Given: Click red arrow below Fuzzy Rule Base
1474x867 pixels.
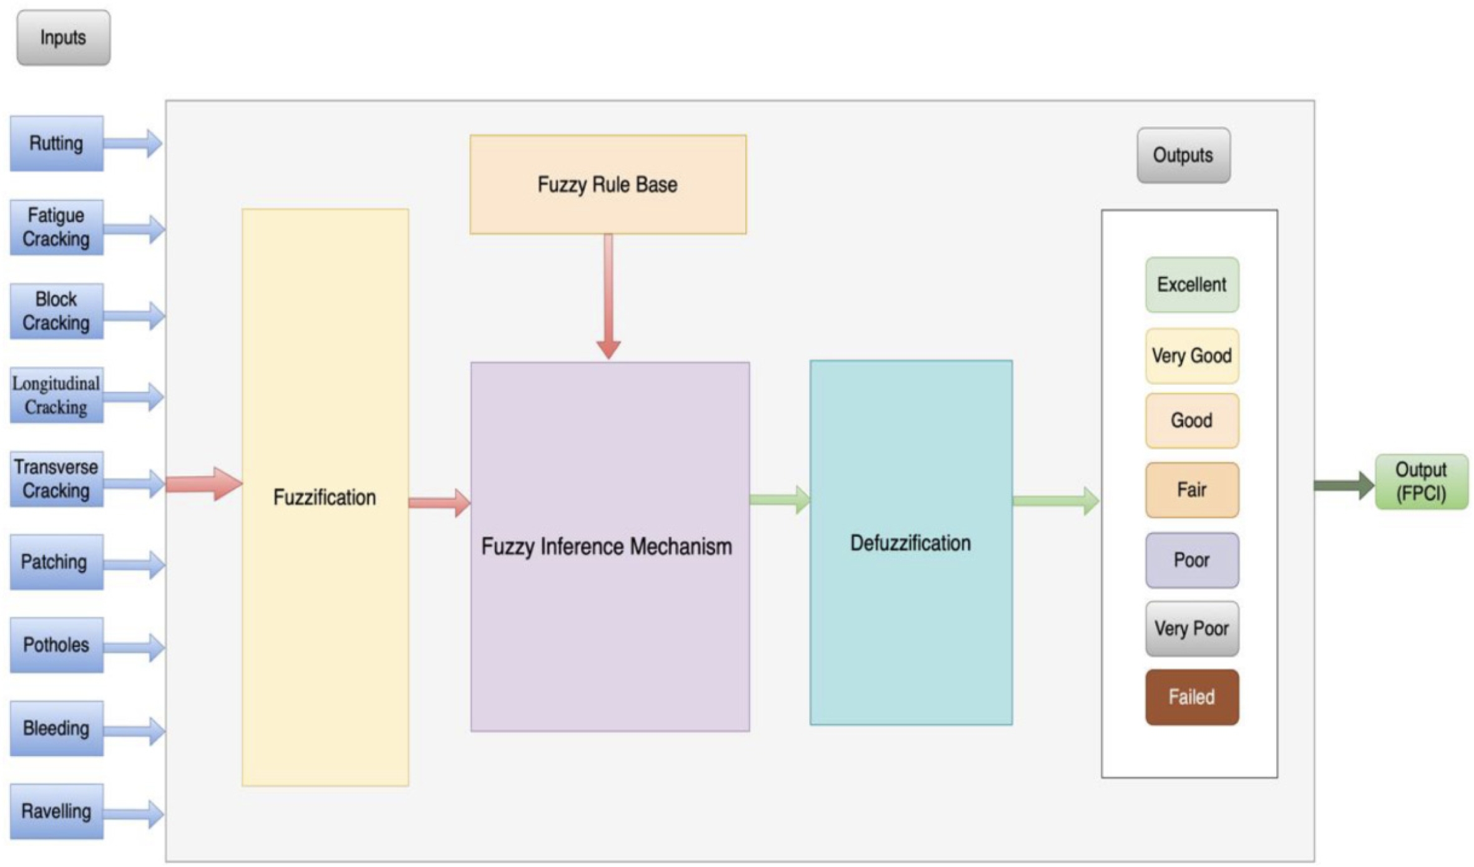Looking at the screenshot, I should coord(608,296).
